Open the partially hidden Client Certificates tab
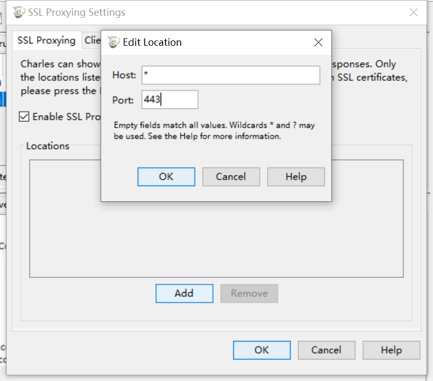This screenshot has width=433, height=381. pyautogui.click(x=92, y=40)
